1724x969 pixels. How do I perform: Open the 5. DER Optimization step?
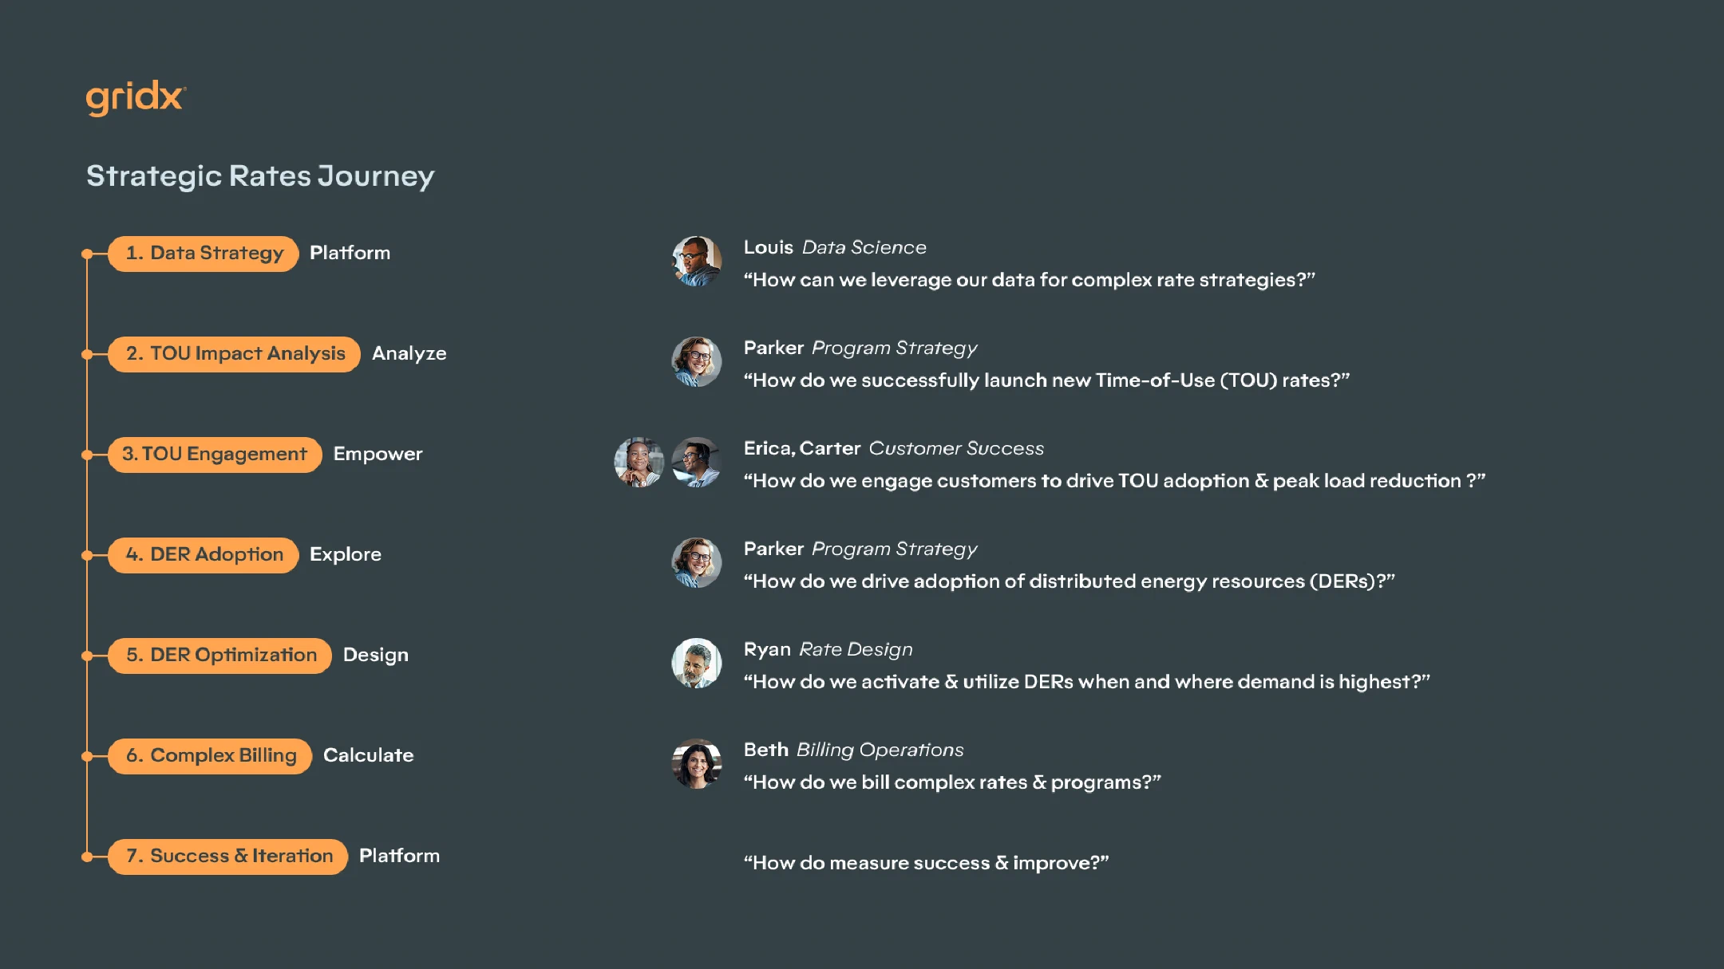tap(220, 656)
